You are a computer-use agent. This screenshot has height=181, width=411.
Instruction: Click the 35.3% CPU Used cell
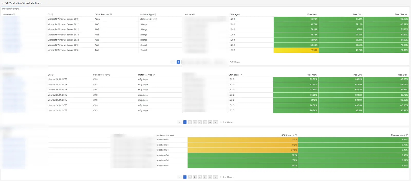tap(242, 140)
